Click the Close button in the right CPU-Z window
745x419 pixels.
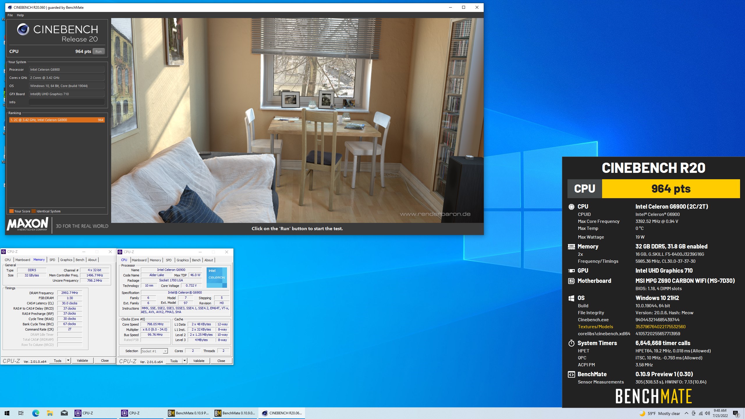coord(221,361)
